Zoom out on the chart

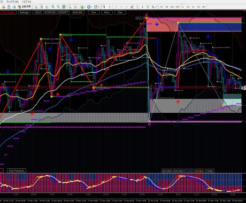coord(58,7)
